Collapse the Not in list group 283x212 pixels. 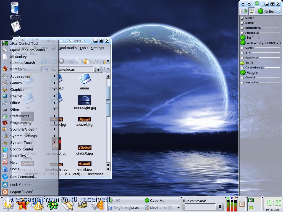pyautogui.click(x=242, y=83)
